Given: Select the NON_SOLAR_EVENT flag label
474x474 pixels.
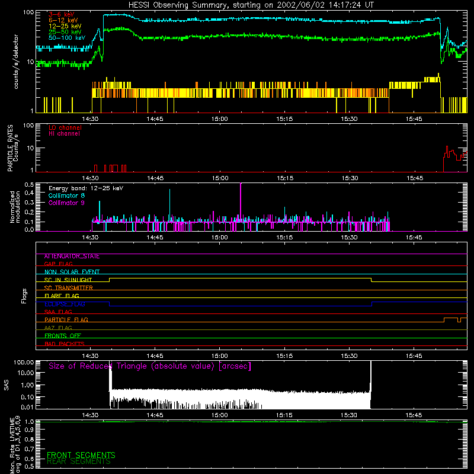Looking at the screenshot, I should (x=72, y=272).
